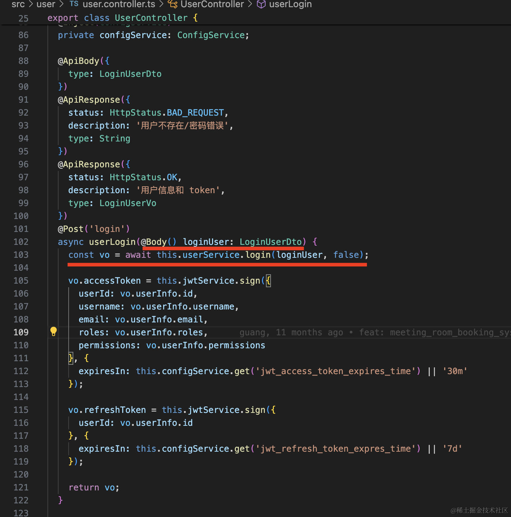Viewport: 511px width, 517px height.
Task: Click the userLogin method cube icon
Action: point(261,4)
